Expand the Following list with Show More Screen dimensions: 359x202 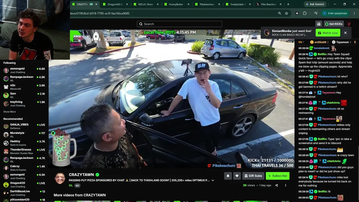point(10,112)
